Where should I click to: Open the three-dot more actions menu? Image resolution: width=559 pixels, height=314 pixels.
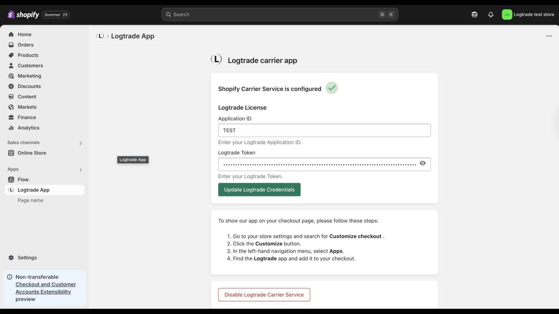(549, 36)
